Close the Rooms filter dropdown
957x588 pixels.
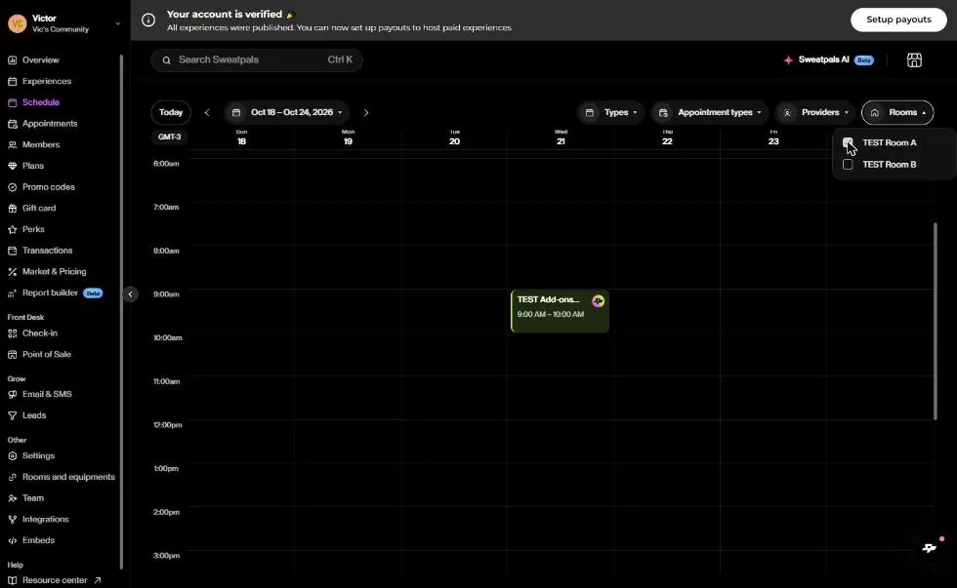click(897, 112)
